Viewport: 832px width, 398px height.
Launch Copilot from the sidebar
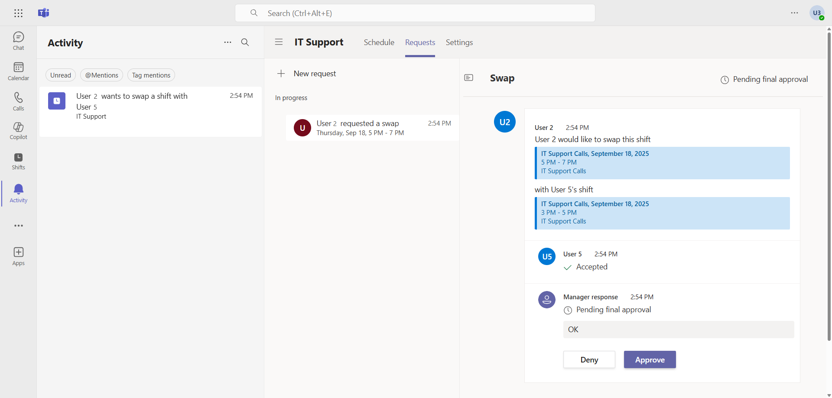18,131
